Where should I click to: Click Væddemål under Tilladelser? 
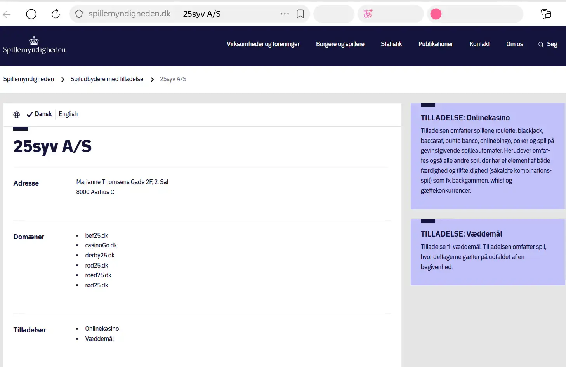[x=99, y=339]
